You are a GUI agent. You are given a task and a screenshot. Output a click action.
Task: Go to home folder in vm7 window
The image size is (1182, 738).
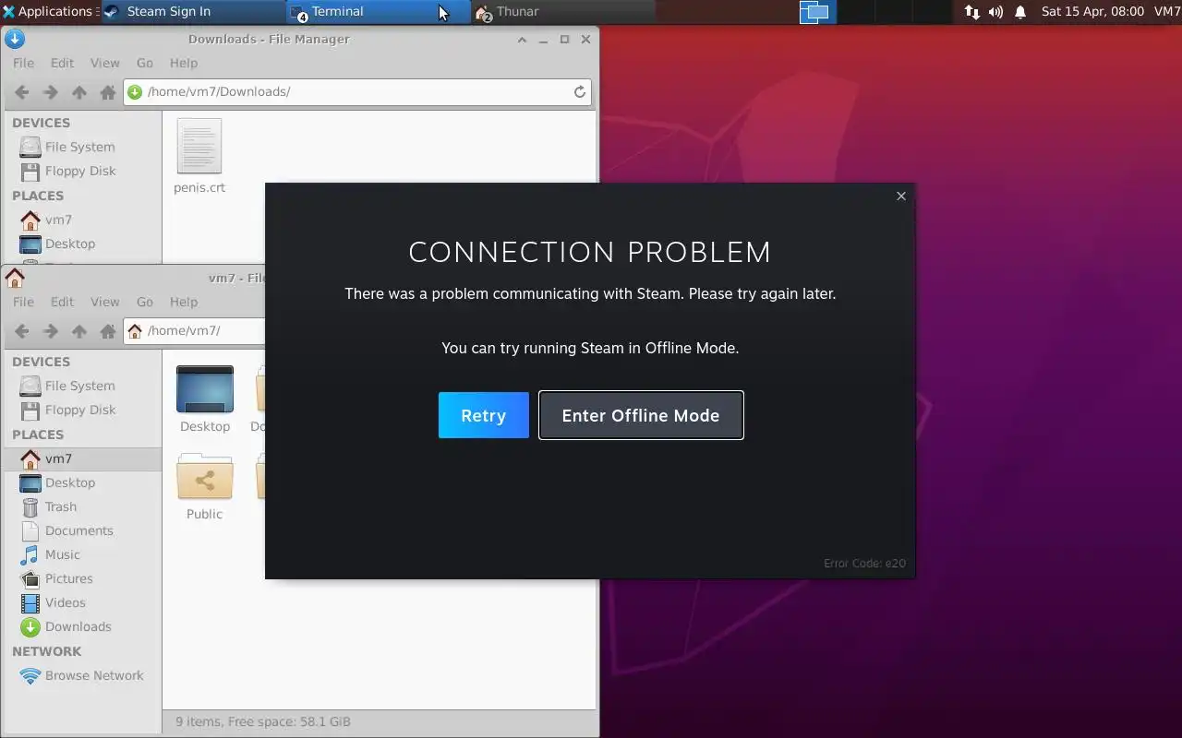pyautogui.click(x=108, y=331)
